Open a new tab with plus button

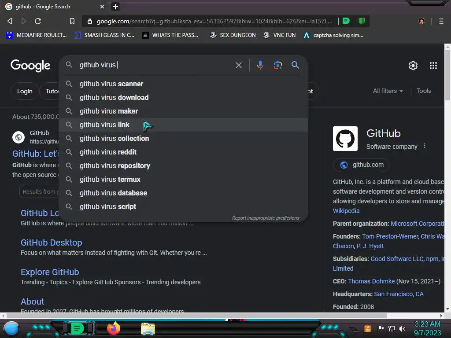[115, 6]
